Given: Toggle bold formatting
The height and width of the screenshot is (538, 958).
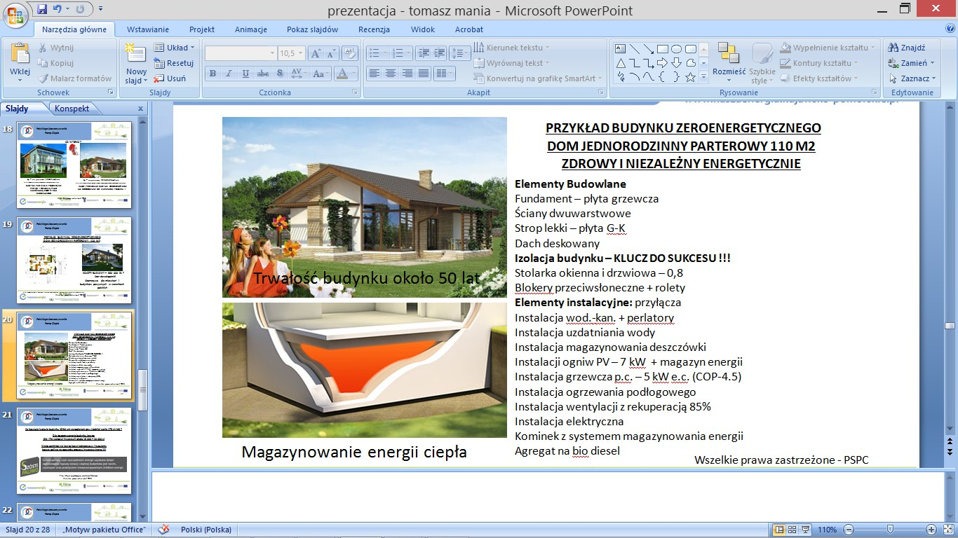Looking at the screenshot, I should click(212, 74).
